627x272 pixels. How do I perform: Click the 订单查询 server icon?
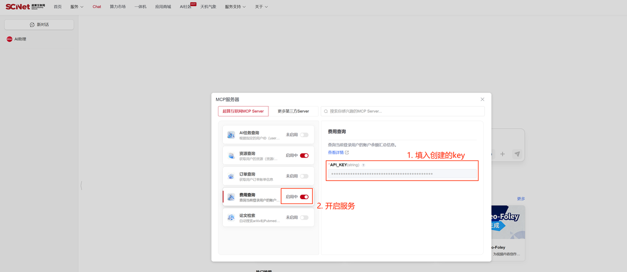(231, 176)
